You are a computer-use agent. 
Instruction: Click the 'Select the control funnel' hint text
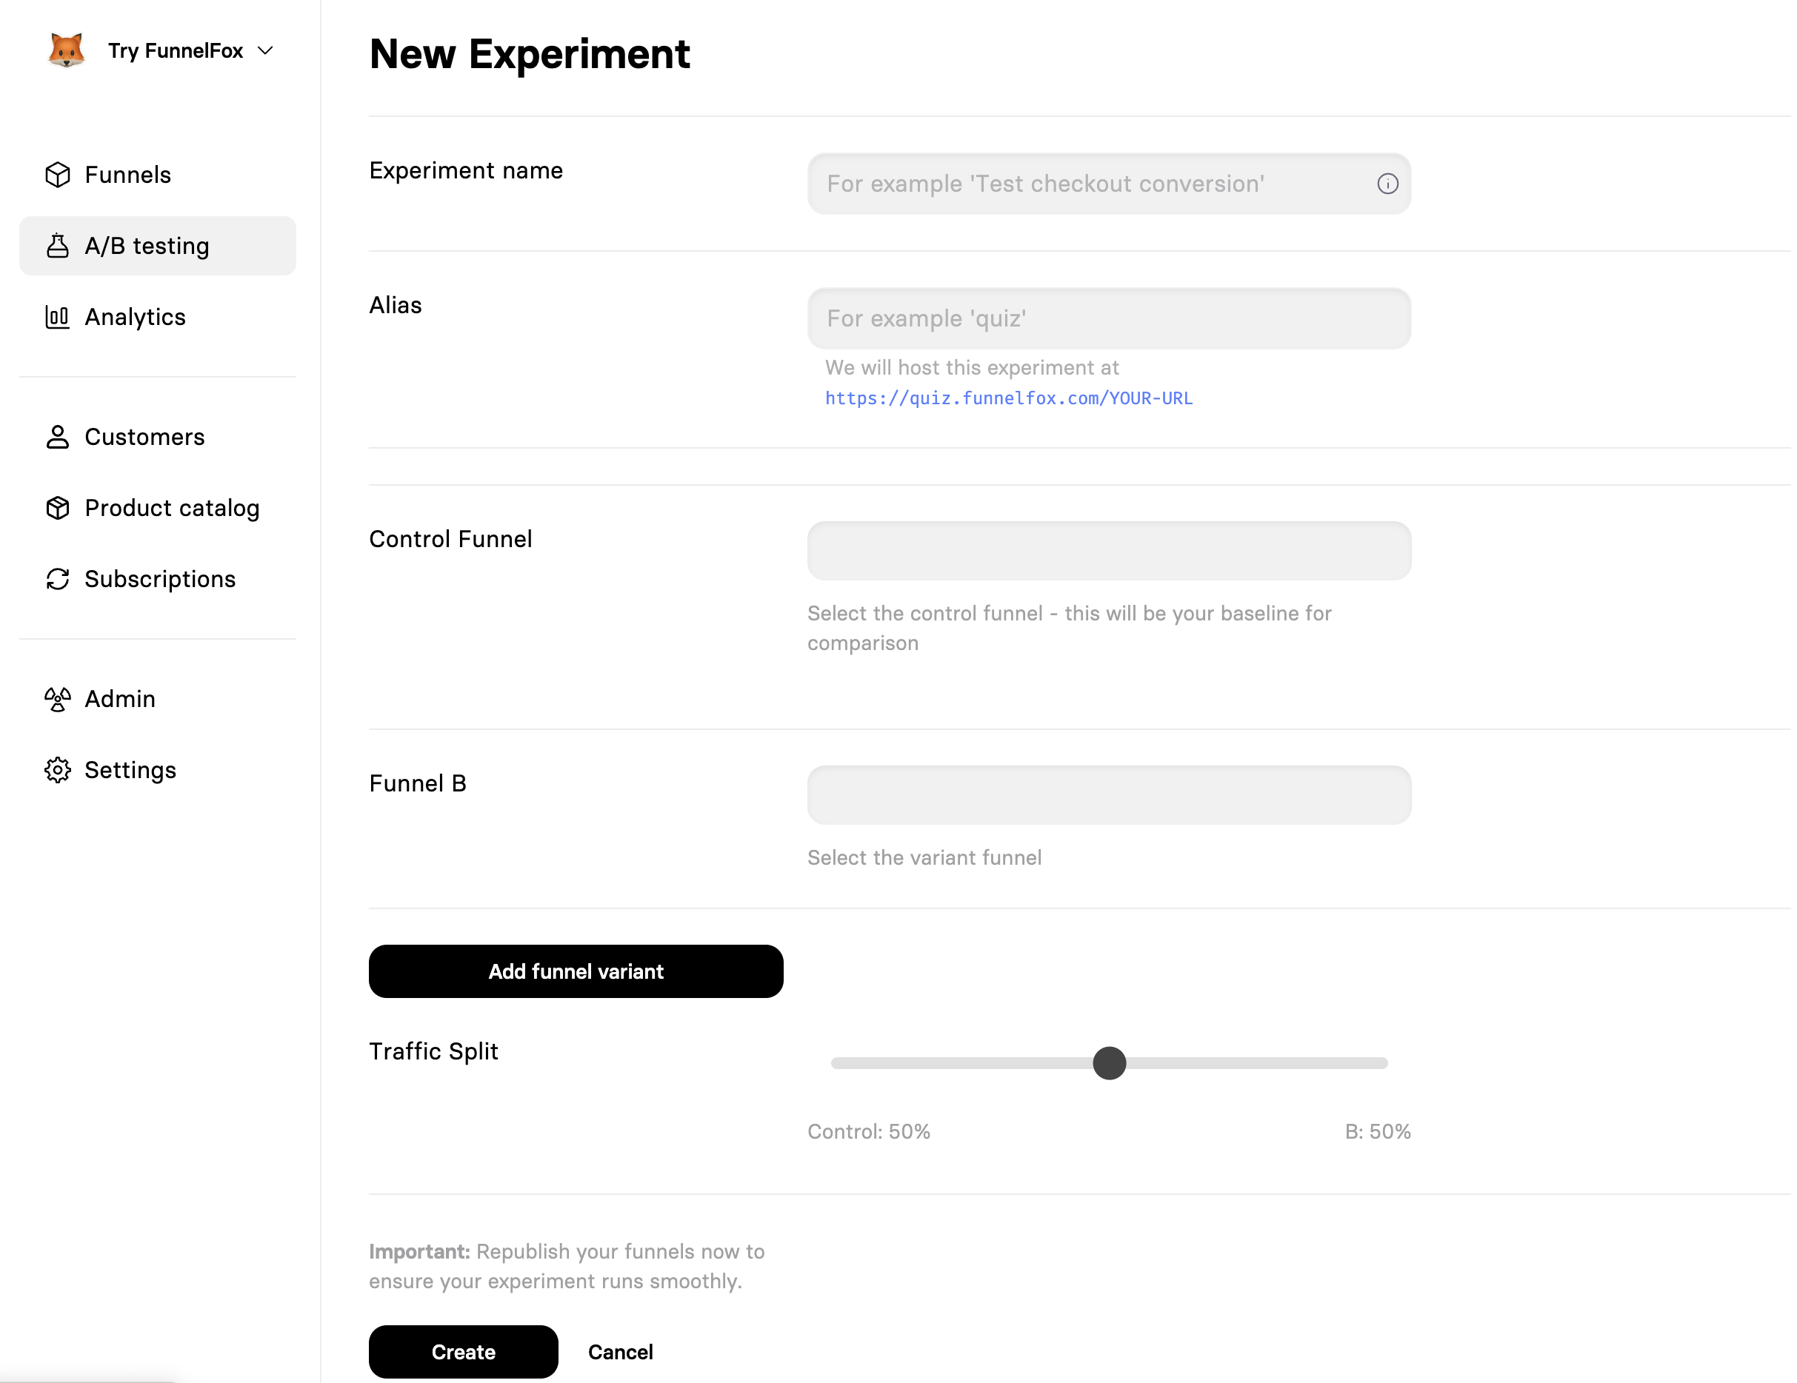[1069, 628]
